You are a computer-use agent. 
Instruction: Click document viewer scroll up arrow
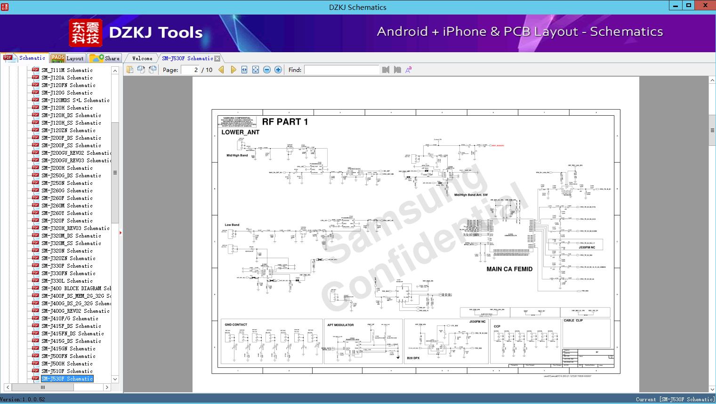(x=712, y=81)
